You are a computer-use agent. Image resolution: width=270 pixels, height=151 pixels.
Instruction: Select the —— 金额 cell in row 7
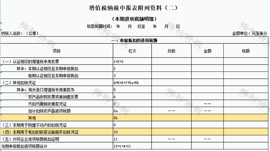(208, 104)
